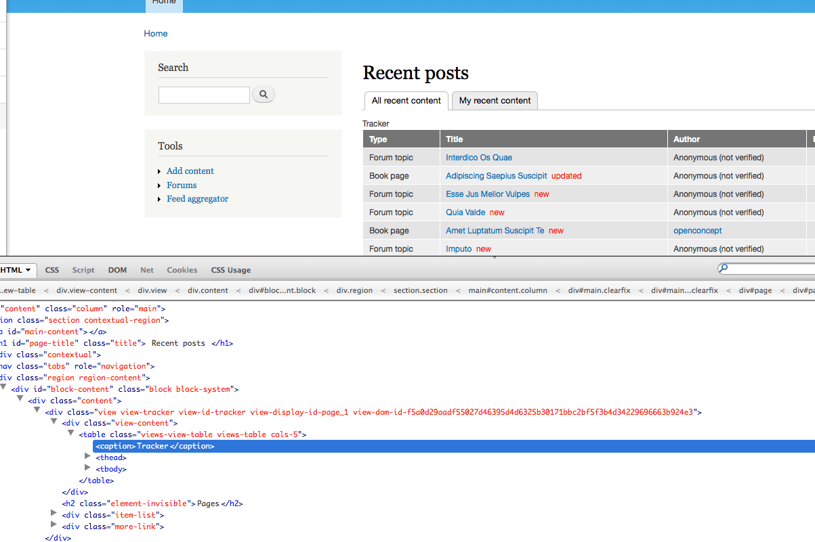Collapse the views-view-table table node
Viewport: 815px width, 542px height.
(x=72, y=434)
